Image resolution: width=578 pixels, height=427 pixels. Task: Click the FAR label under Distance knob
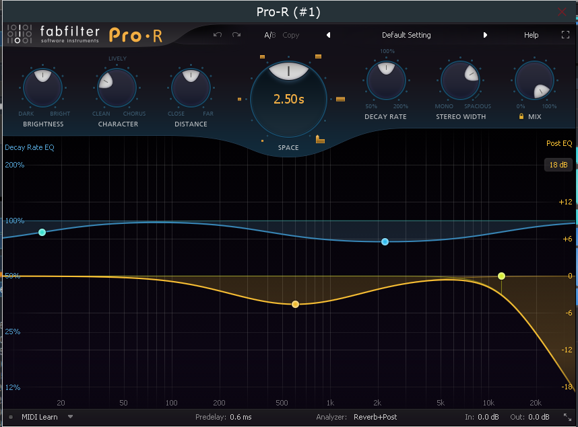(208, 114)
